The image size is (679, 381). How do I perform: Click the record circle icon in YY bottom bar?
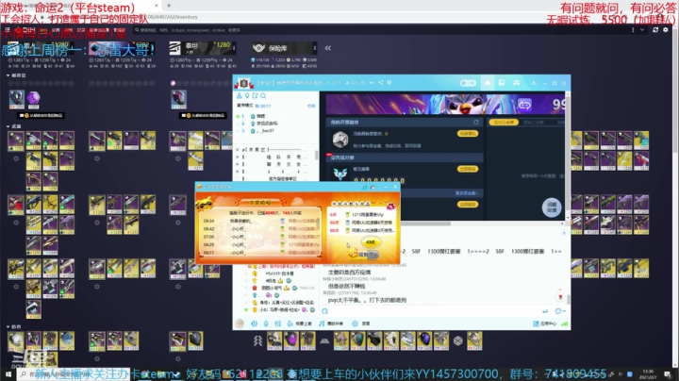point(355,323)
